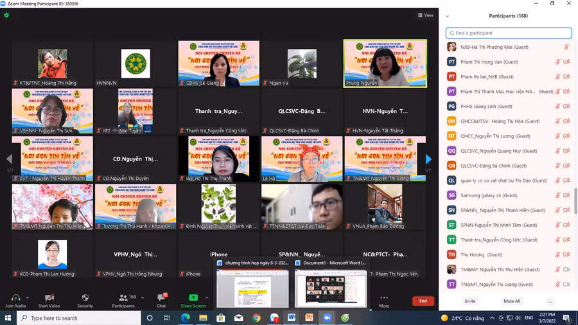Screen dimensions: 578x325
Task: Start video with the camera icon
Action: pos(49,298)
